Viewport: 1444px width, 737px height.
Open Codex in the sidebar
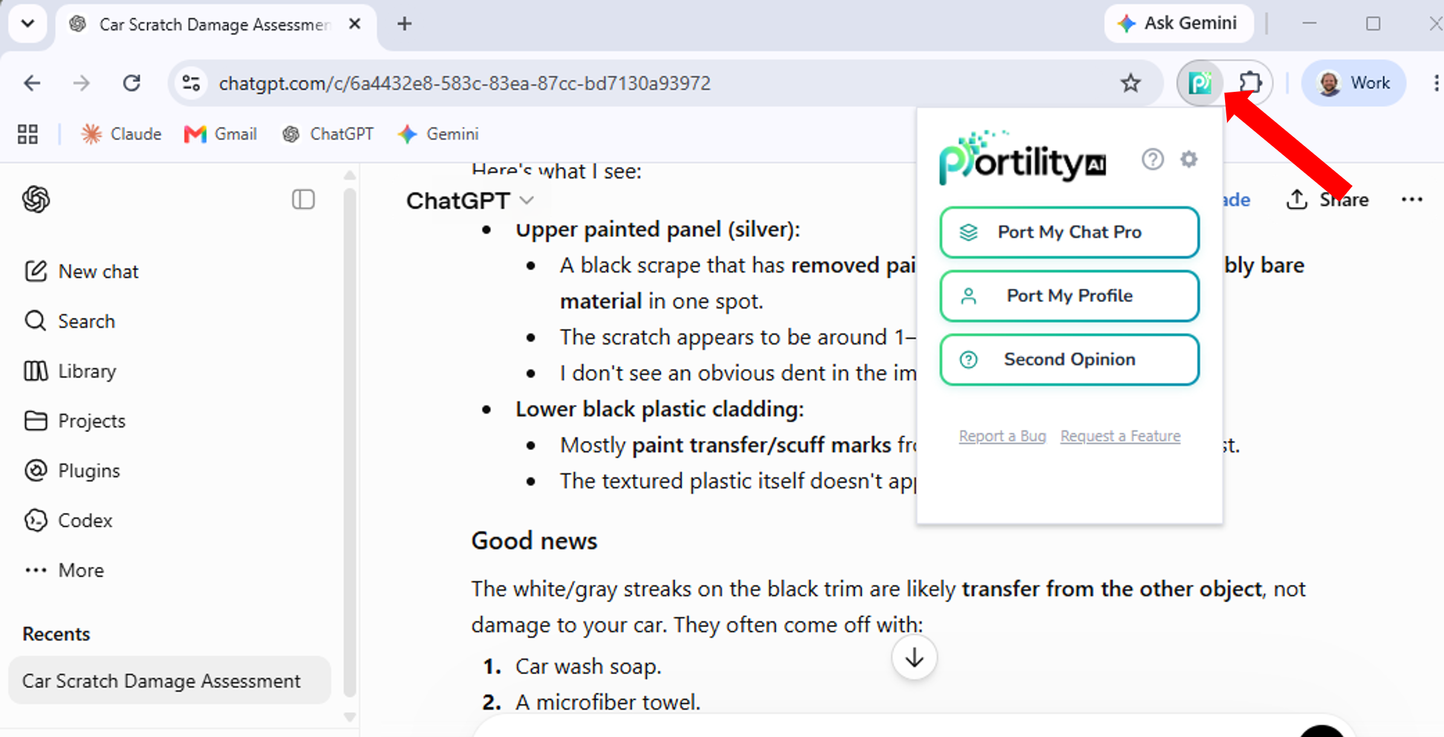click(68, 520)
